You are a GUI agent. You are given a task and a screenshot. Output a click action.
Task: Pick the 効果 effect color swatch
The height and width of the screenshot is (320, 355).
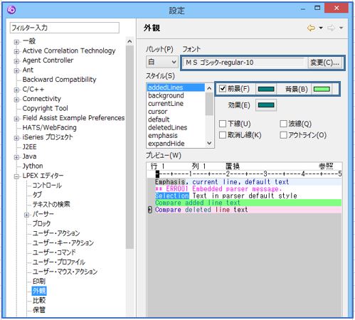click(266, 105)
